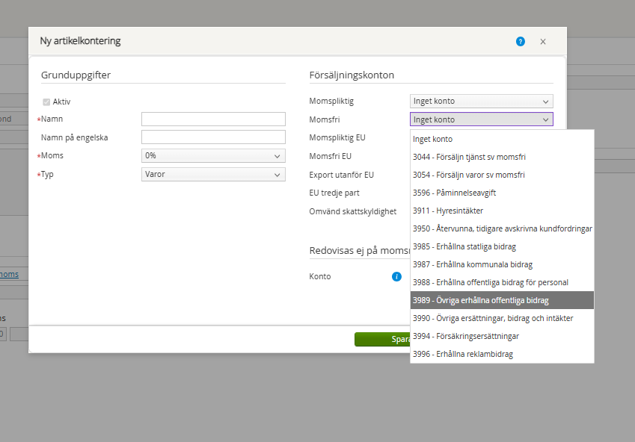Viewport: 635px width, 442px height.
Task: Click the Namn på engelska field
Action: (x=213, y=137)
